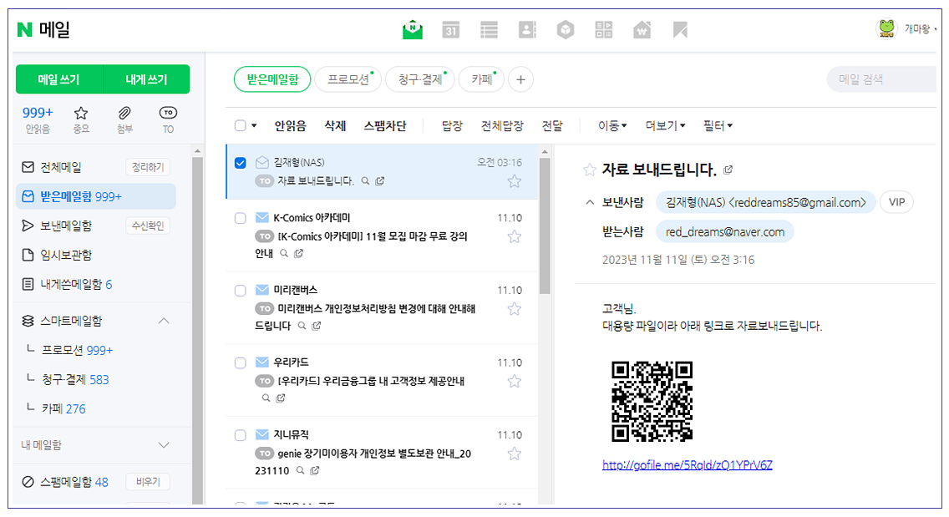The height and width of the screenshot is (517, 949).
Task: Show unread mails via 999+ 안읽음
Action: [38, 119]
